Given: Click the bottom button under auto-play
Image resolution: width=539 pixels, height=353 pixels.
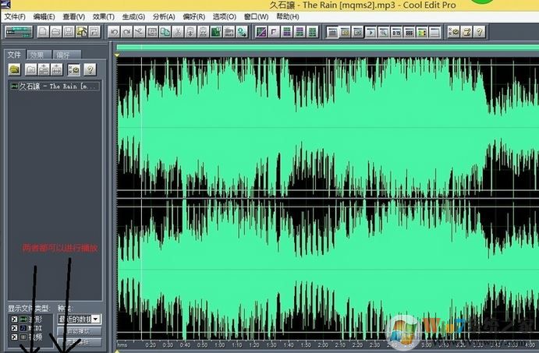Looking at the screenshot, I should coord(80,342).
